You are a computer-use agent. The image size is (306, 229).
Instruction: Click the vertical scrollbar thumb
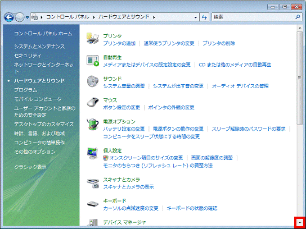pos(300,78)
